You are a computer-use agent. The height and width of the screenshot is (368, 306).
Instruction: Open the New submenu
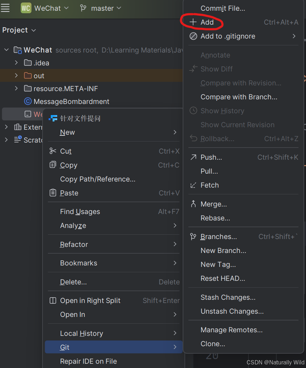(114, 132)
